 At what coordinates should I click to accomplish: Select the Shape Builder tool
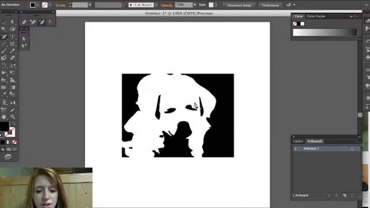pyautogui.click(x=4, y=80)
